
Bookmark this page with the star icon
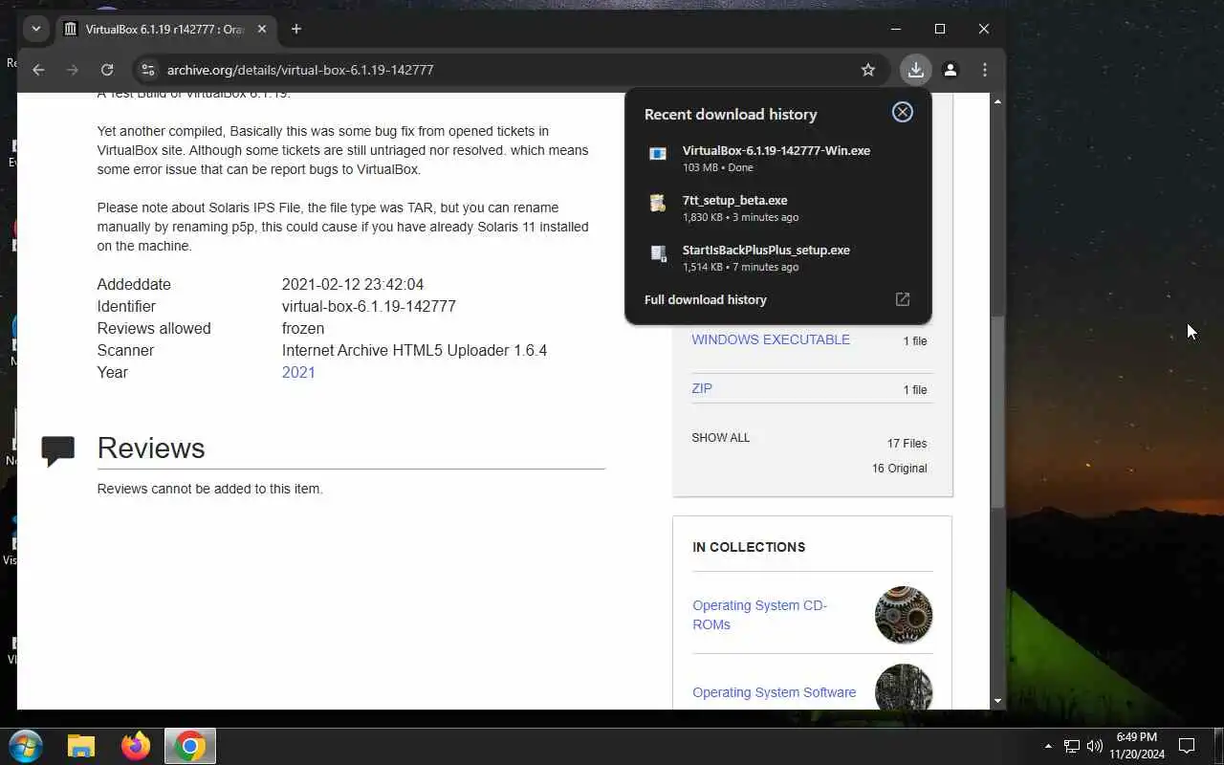tap(868, 70)
